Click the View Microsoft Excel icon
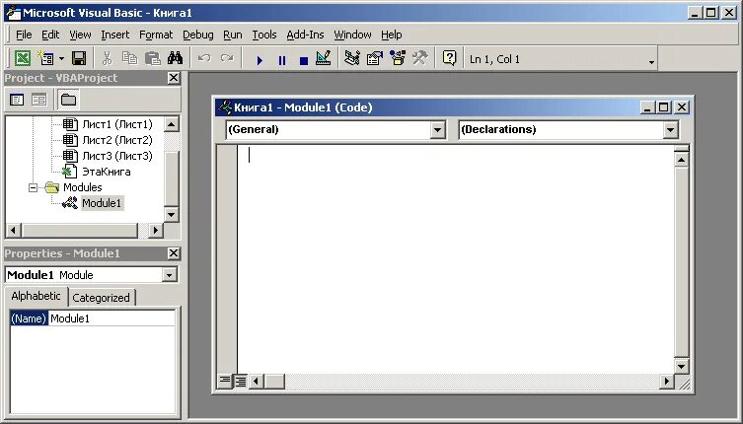Image resolution: width=743 pixels, height=424 pixels. coord(23,59)
